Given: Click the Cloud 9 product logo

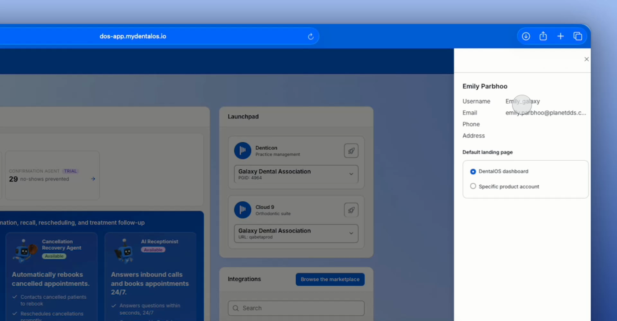Looking at the screenshot, I should click(242, 210).
